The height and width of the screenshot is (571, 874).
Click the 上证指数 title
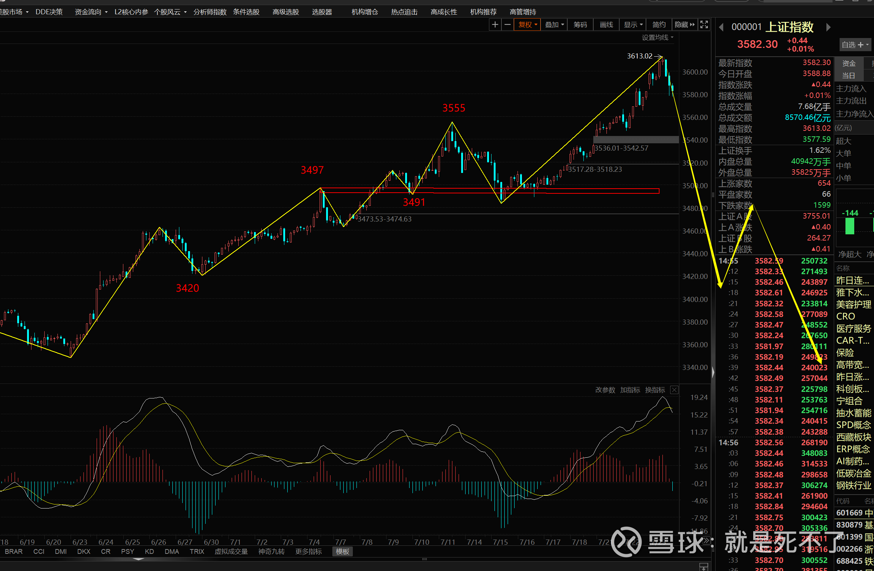pyautogui.click(x=789, y=27)
